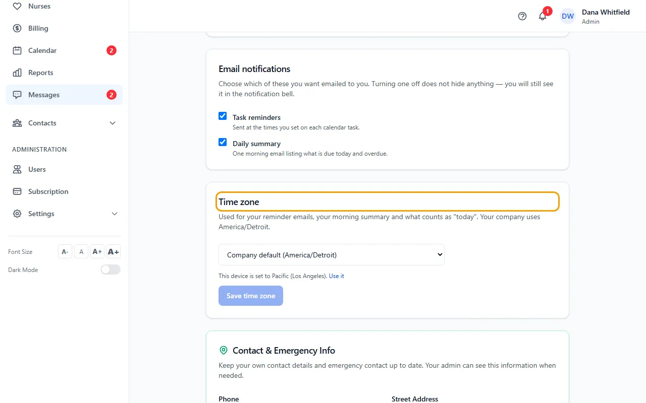Image resolution: width=646 pixels, height=403 pixels.
Task: Select the largest font size button
Action: coord(114,251)
